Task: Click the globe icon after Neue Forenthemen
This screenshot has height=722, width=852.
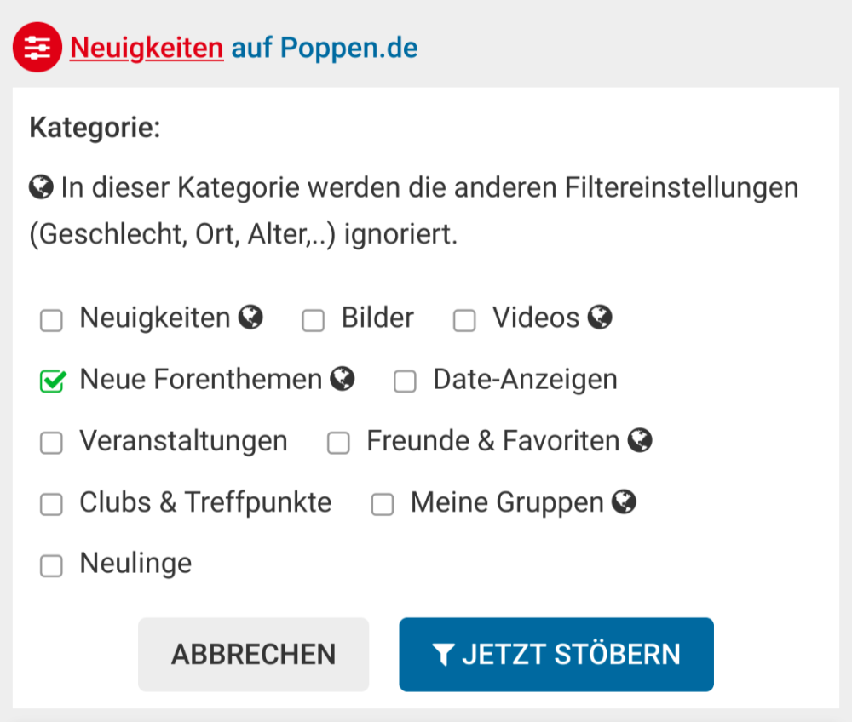Action: pyautogui.click(x=342, y=378)
